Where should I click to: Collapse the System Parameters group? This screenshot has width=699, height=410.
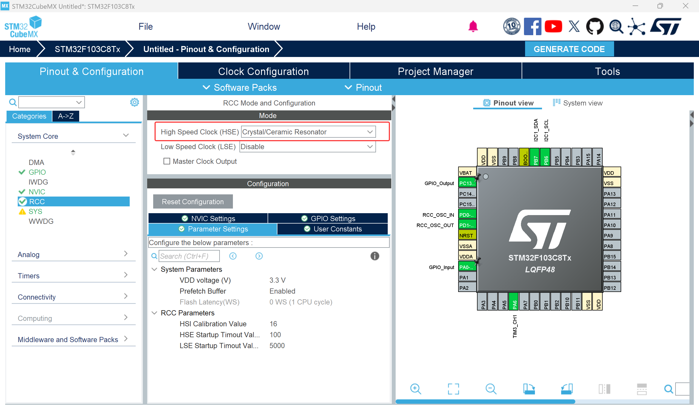click(154, 269)
